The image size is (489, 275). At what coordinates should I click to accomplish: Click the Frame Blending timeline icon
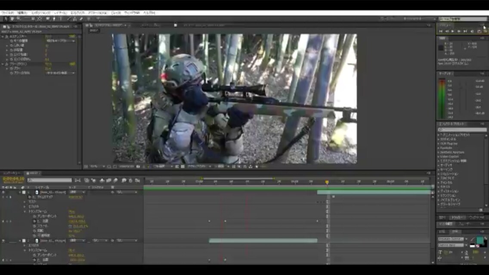108,180
